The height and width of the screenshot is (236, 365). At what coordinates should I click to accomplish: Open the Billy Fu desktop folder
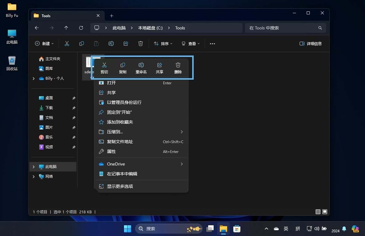point(12,10)
